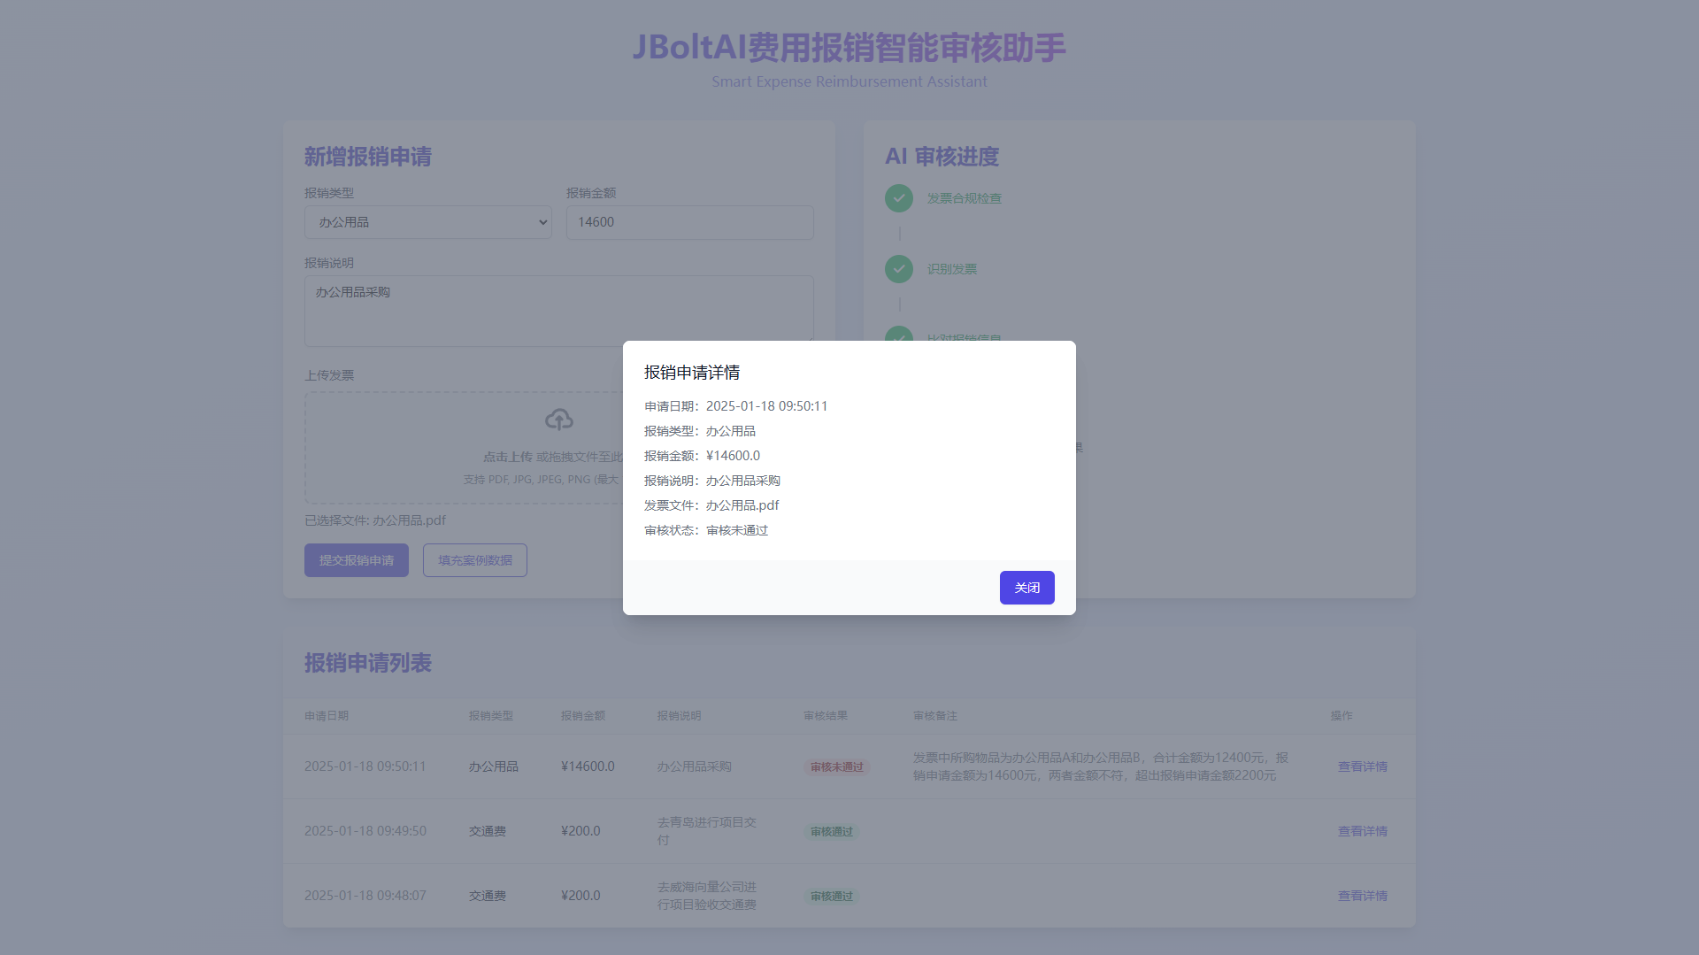
Task: Click 提交报销申请 button
Action: point(357,560)
